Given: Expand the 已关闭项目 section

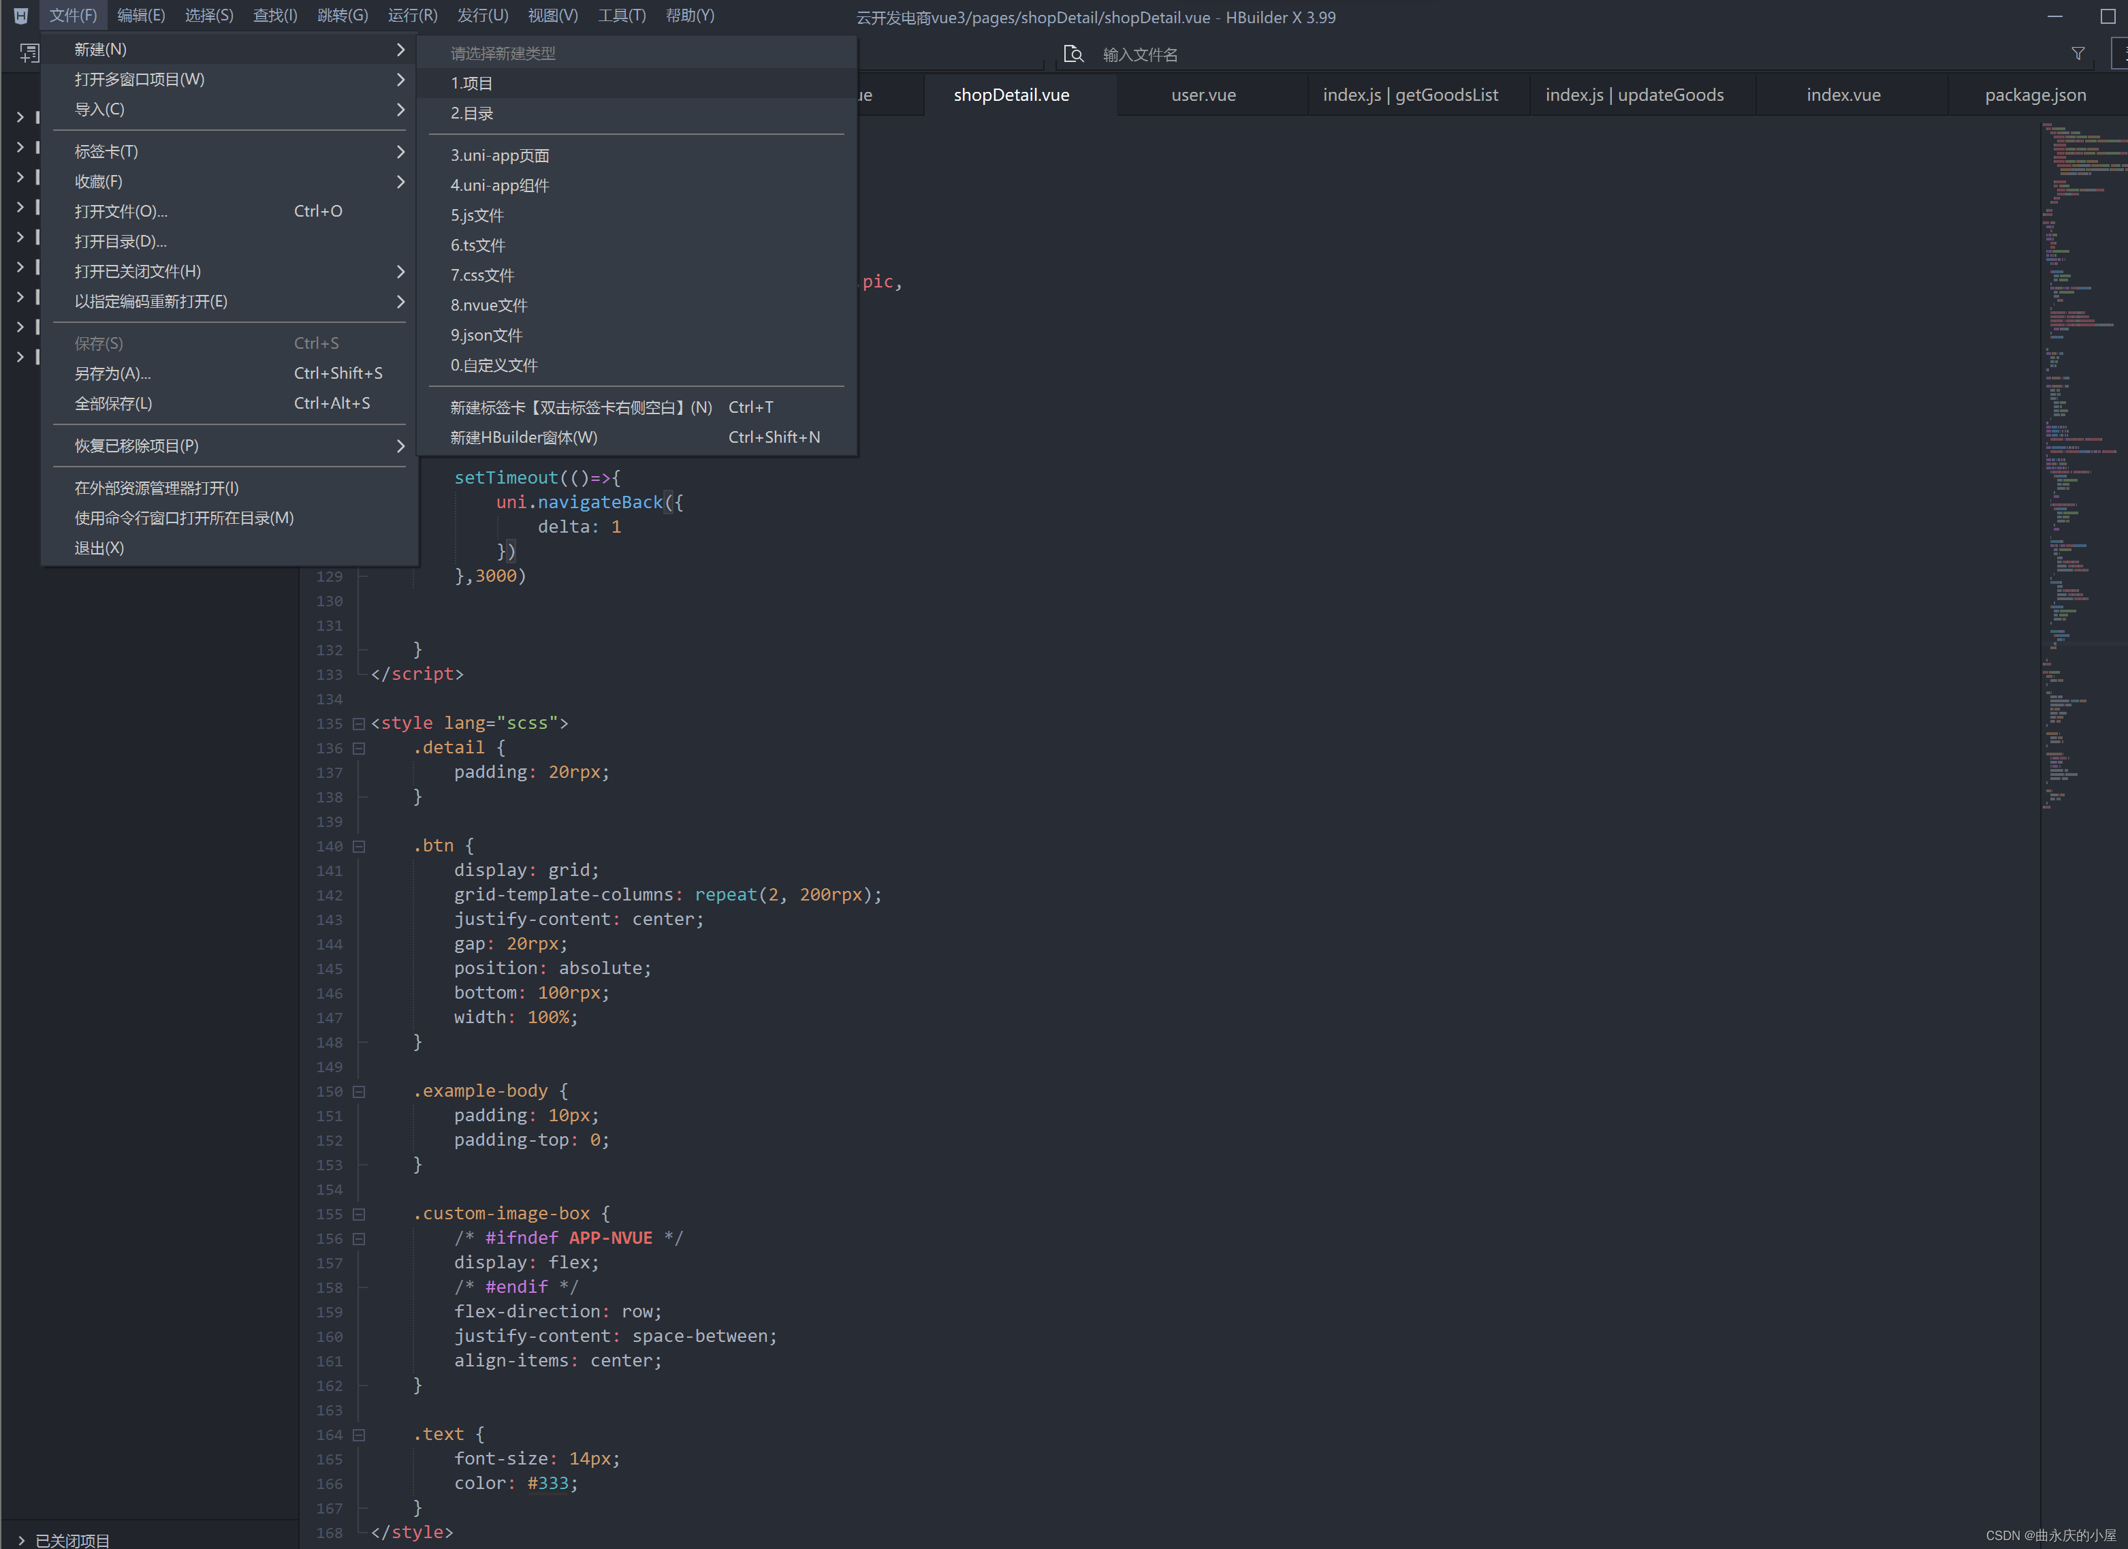Looking at the screenshot, I should [20, 1539].
